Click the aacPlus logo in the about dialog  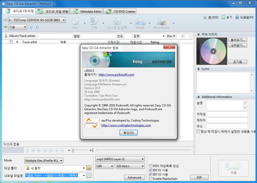tap(92, 123)
